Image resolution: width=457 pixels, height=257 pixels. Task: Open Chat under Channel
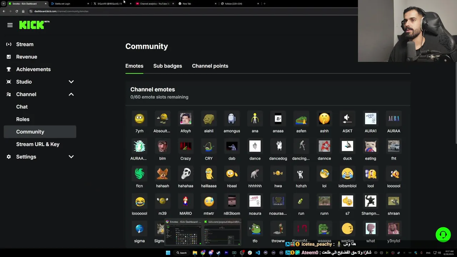pos(22,107)
